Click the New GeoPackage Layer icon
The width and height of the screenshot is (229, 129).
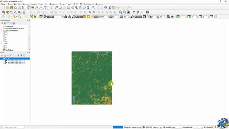(7, 12)
